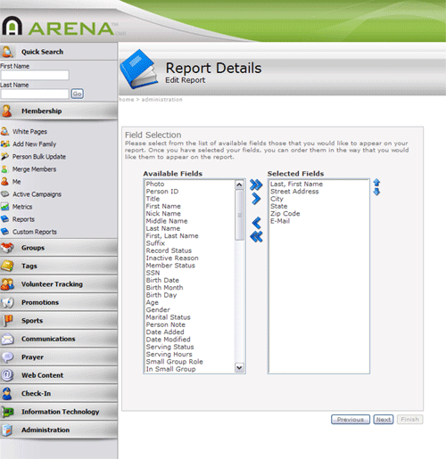Click the First Name search field

[x=35, y=75]
